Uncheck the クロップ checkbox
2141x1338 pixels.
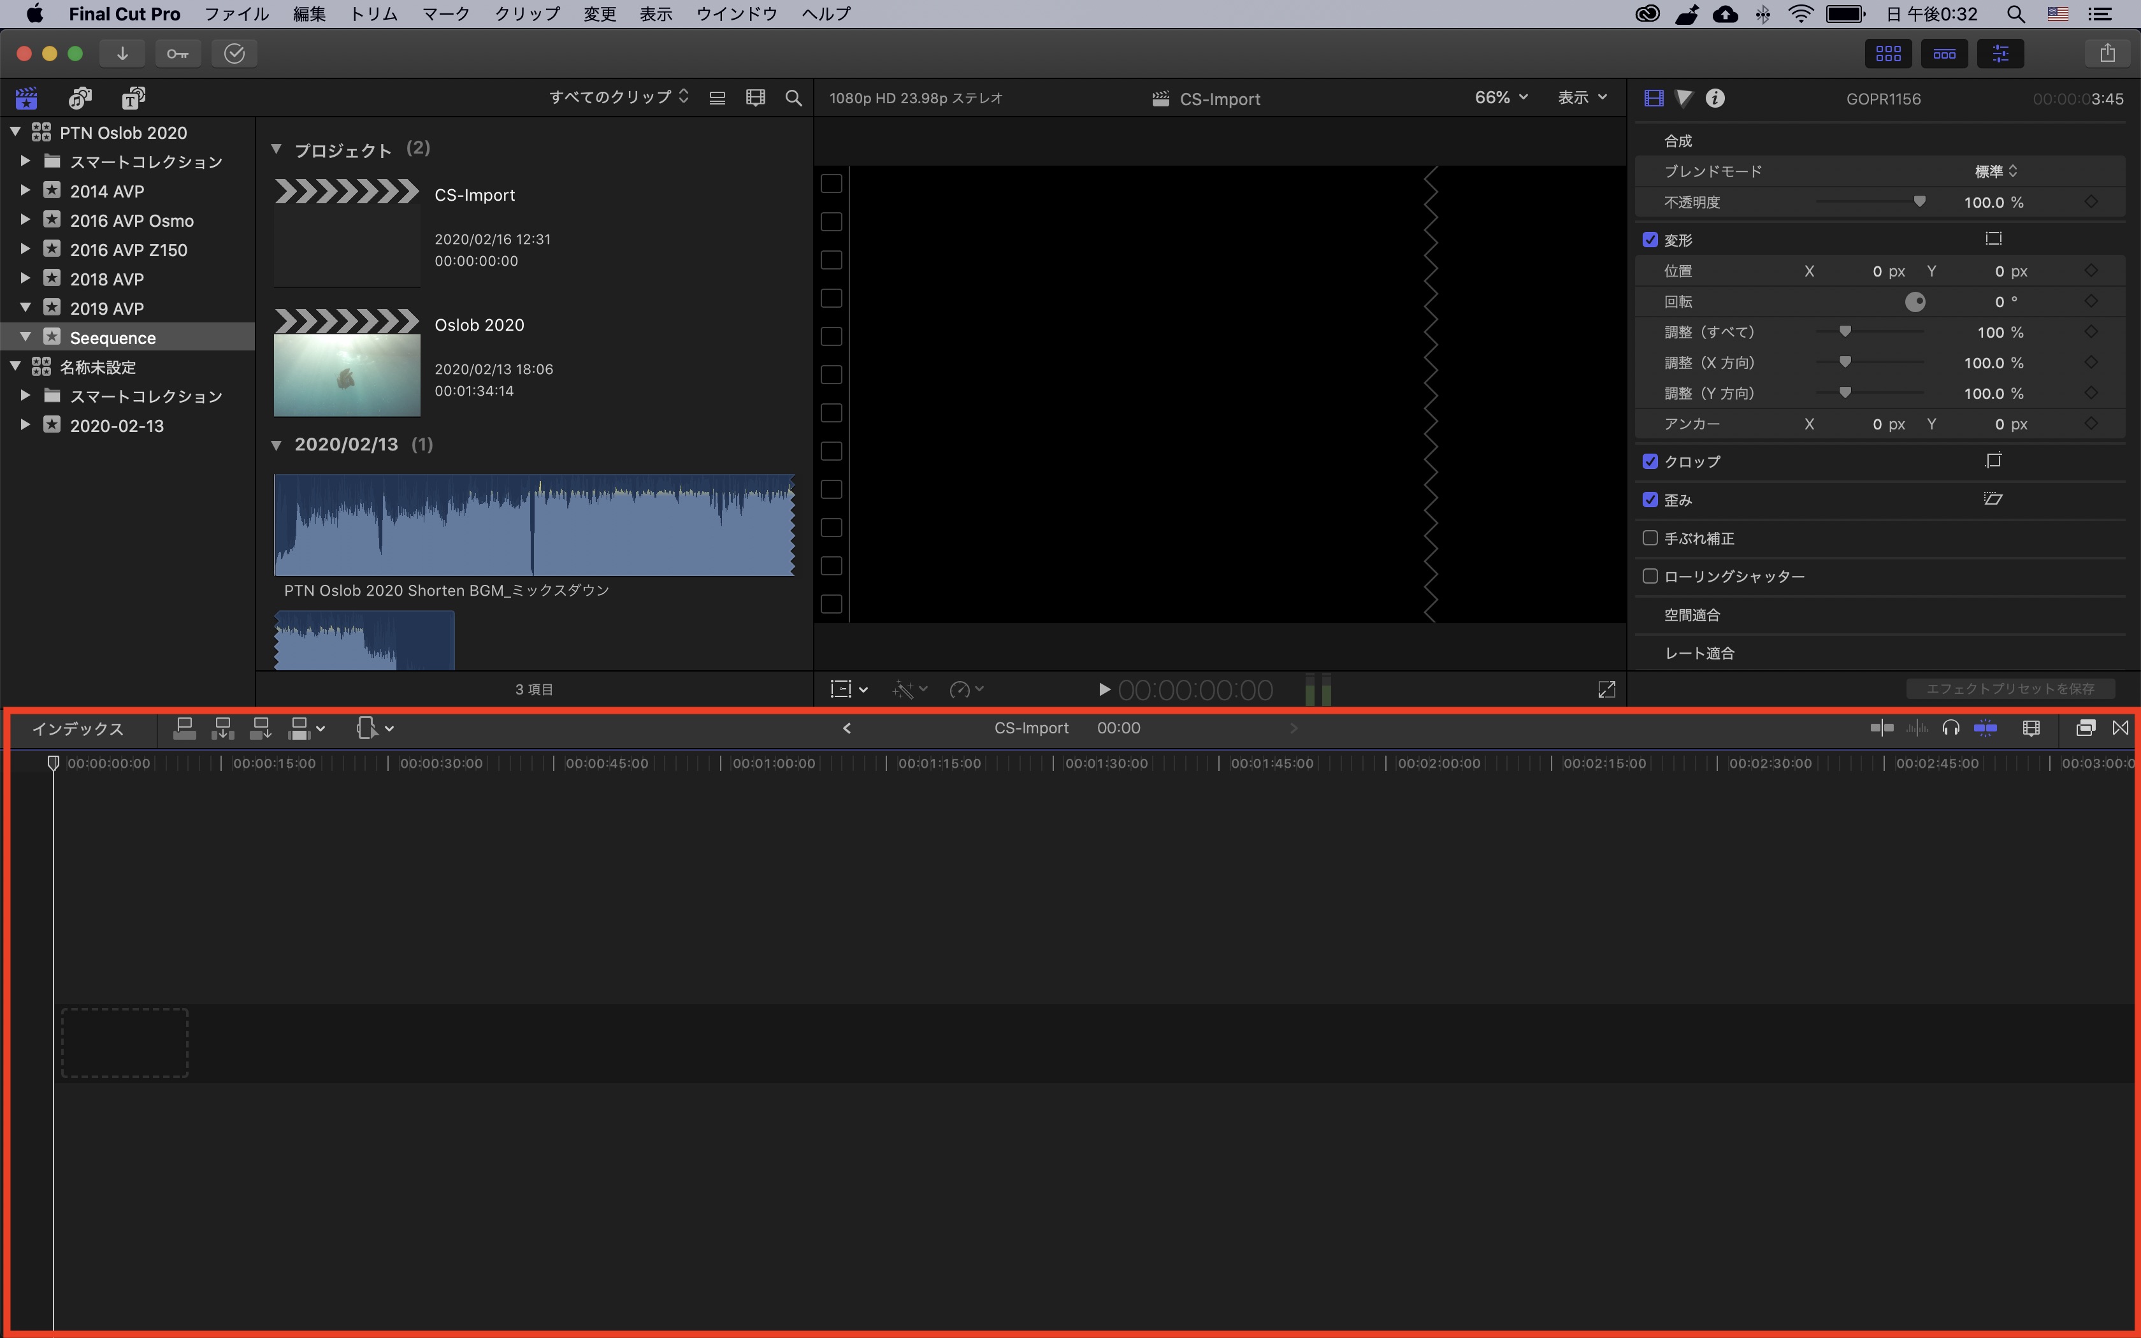point(1650,461)
